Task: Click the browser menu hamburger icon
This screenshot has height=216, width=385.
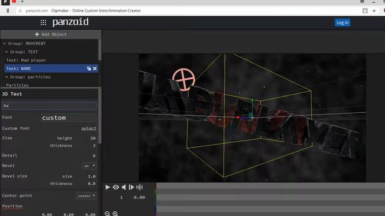Action: [362, 1]
